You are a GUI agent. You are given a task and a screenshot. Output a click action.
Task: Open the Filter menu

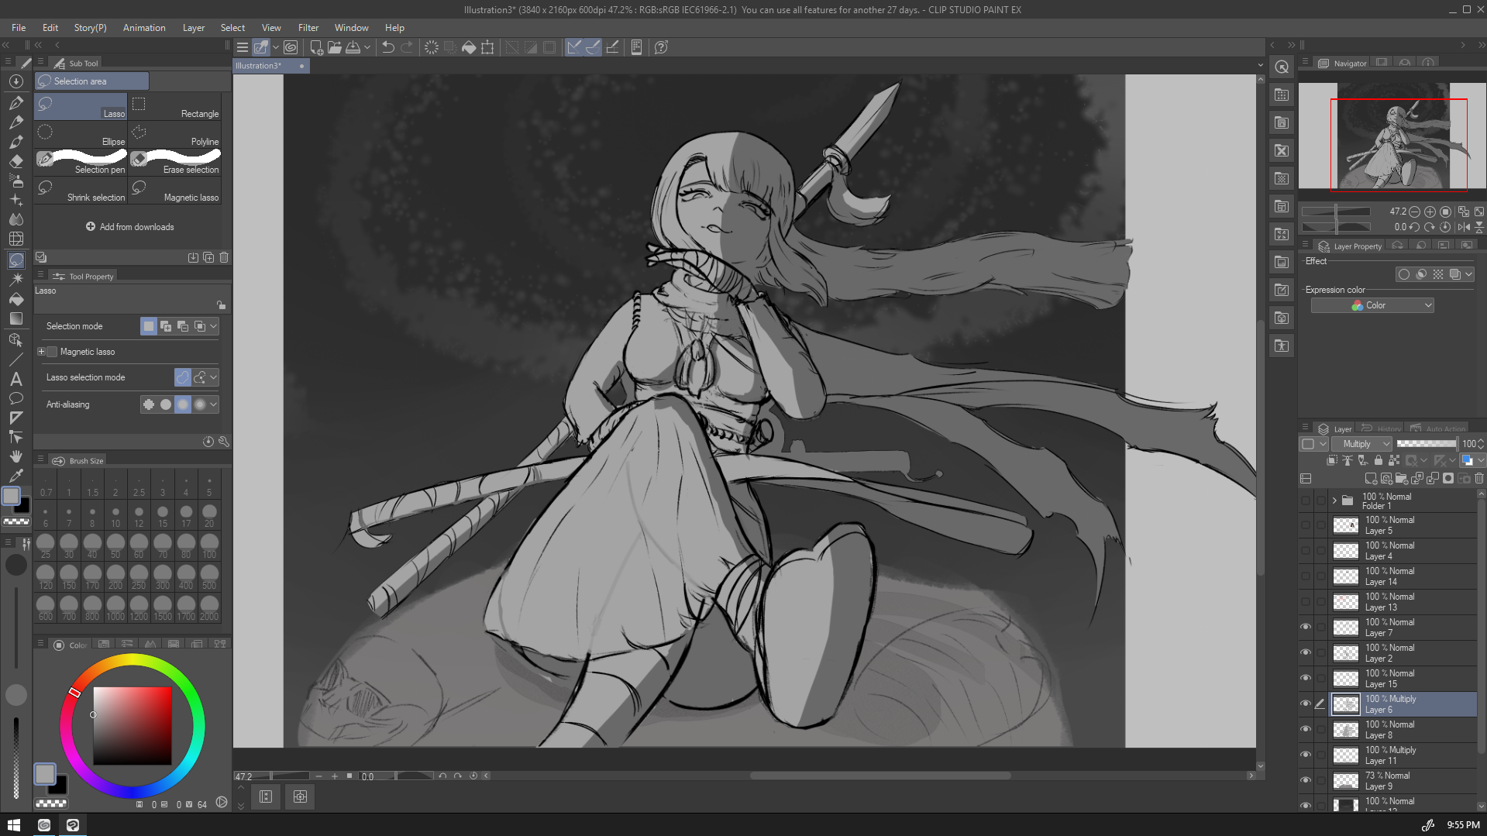point(308,28)
